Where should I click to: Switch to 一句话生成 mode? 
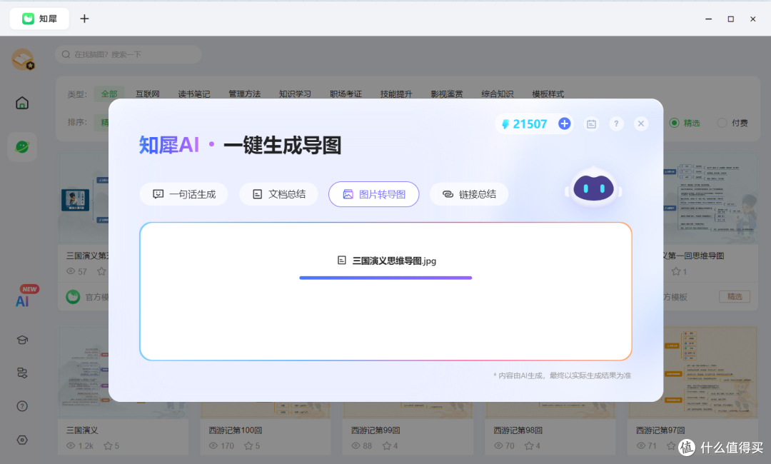coord(184,194)
